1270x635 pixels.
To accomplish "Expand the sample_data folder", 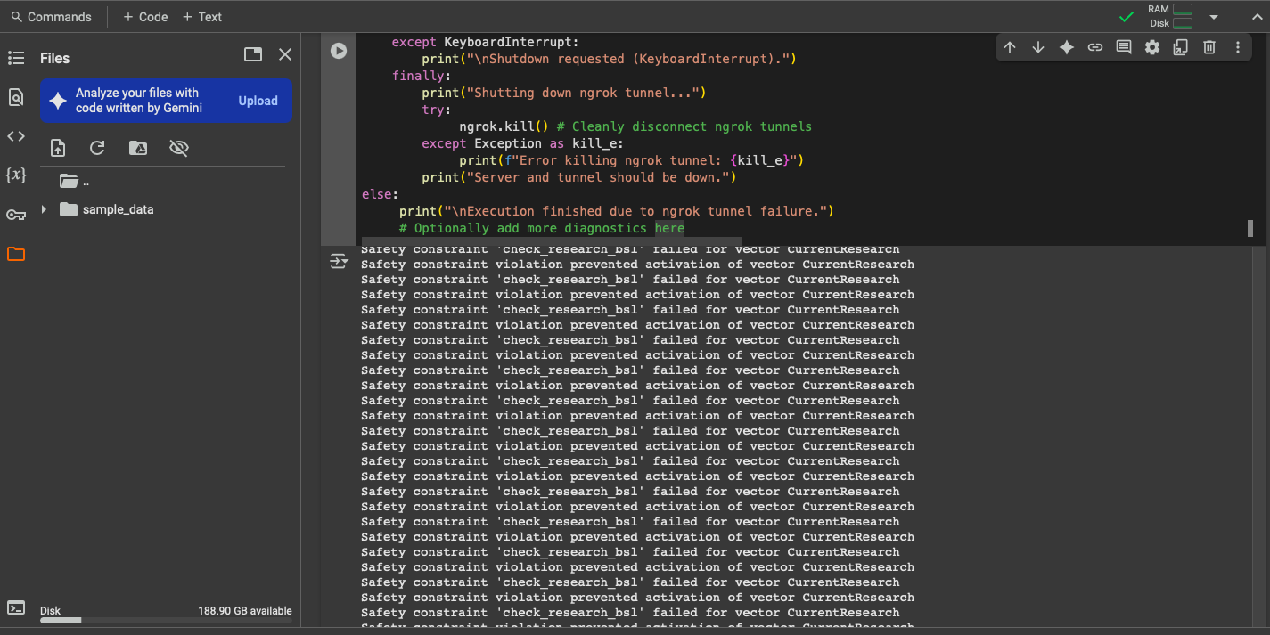I will click(44, 210).
